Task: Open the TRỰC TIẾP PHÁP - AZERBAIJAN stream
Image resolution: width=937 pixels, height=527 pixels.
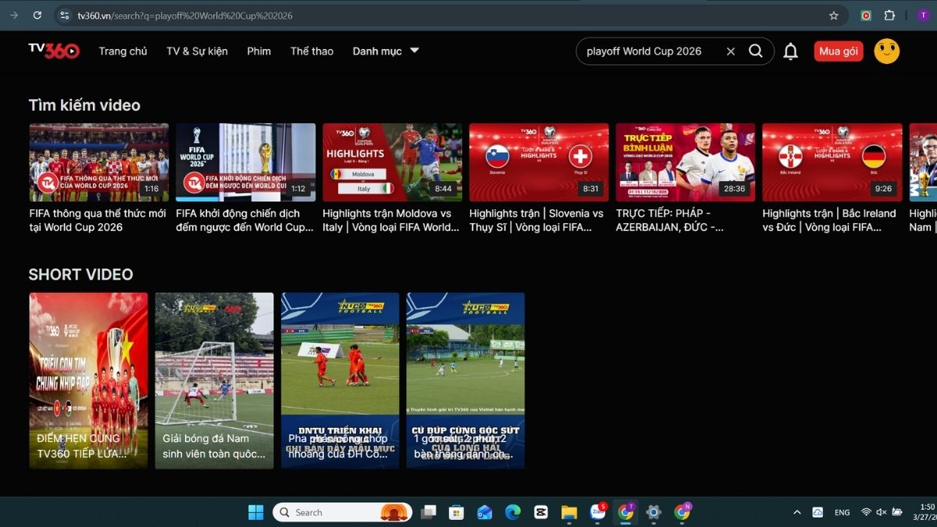Action: click(685, 162)
